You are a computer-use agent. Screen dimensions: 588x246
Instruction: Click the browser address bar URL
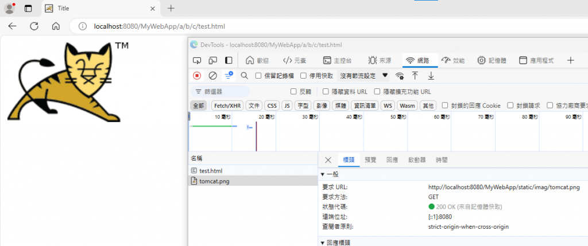click(160, 26)
